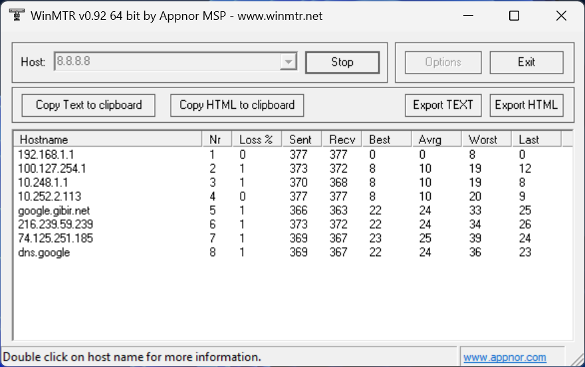This screenshot has height=367, width=585.
Task: Minimize the WinMTR window
Action: point(468,16)
